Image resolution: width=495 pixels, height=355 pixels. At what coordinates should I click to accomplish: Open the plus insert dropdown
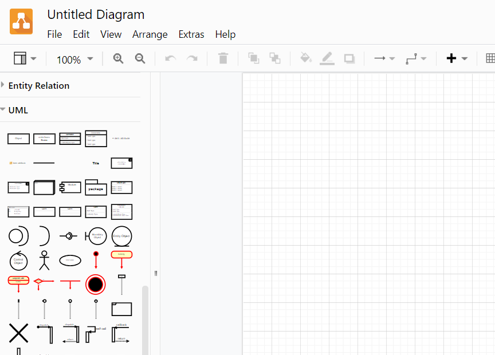457,58
